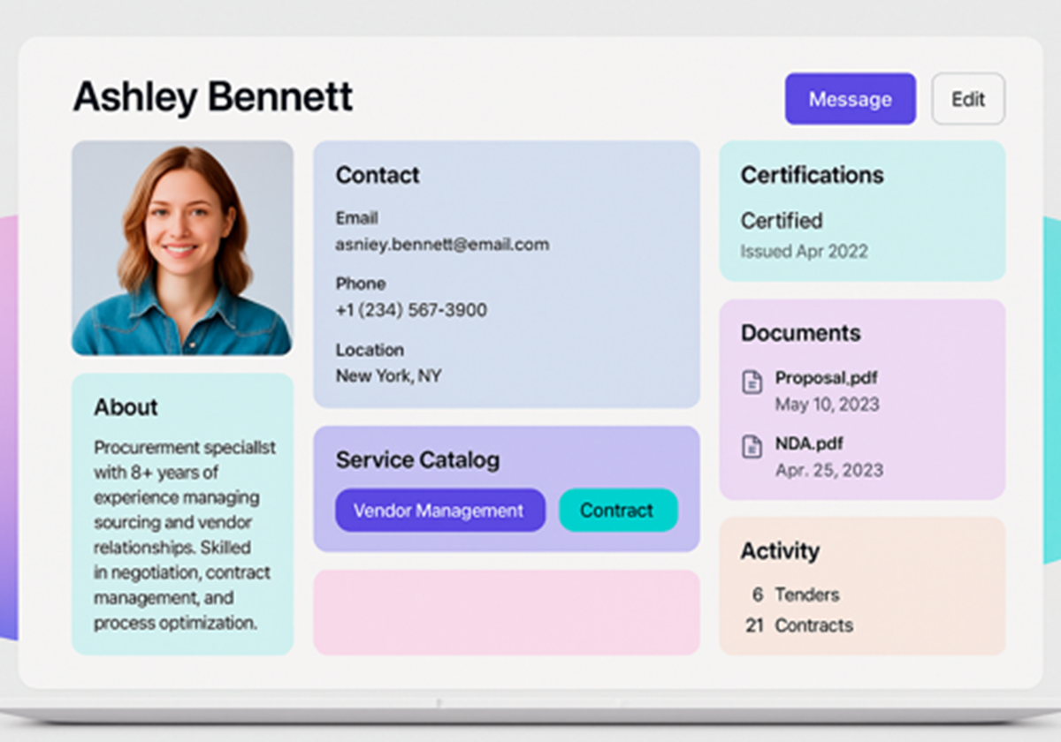Open the Proposal.pdf file name
1061x742 pixels.
[827, 378]
